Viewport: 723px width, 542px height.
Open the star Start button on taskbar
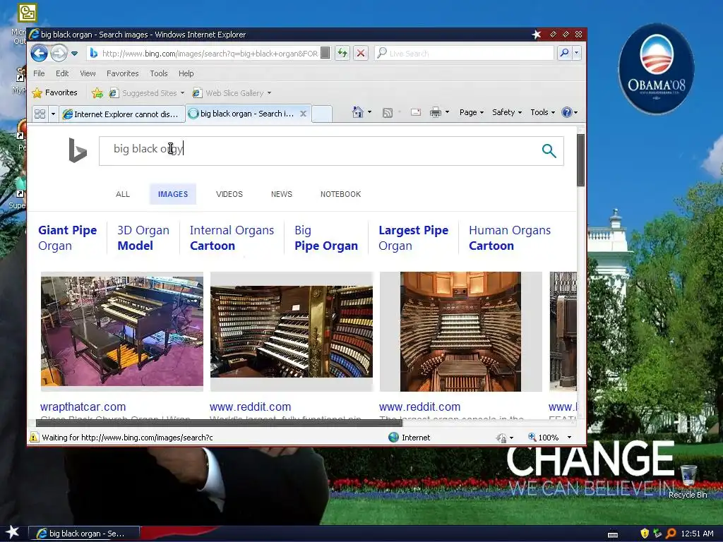pyautogui.click(x=13, y=532)
